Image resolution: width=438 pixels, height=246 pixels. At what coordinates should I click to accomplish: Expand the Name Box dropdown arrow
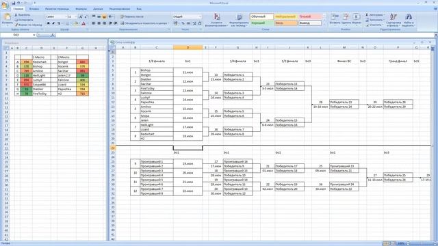(34, 35)
